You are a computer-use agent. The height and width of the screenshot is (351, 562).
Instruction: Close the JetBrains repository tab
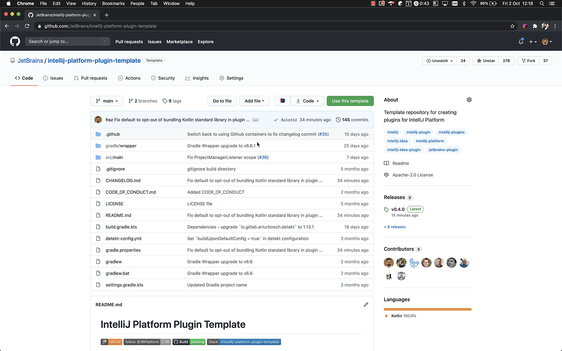tap(95, 15)
